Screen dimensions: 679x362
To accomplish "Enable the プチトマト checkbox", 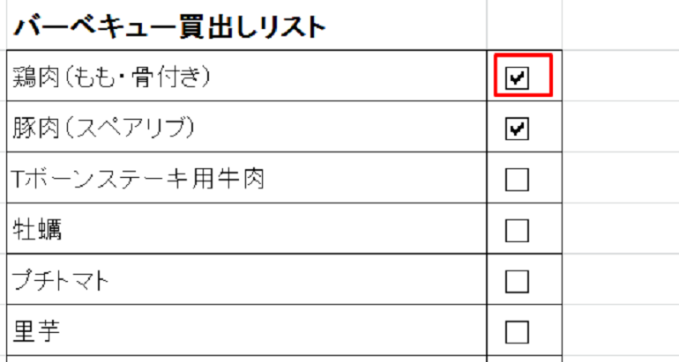I will pyautogui.click(x=518, y=282).
